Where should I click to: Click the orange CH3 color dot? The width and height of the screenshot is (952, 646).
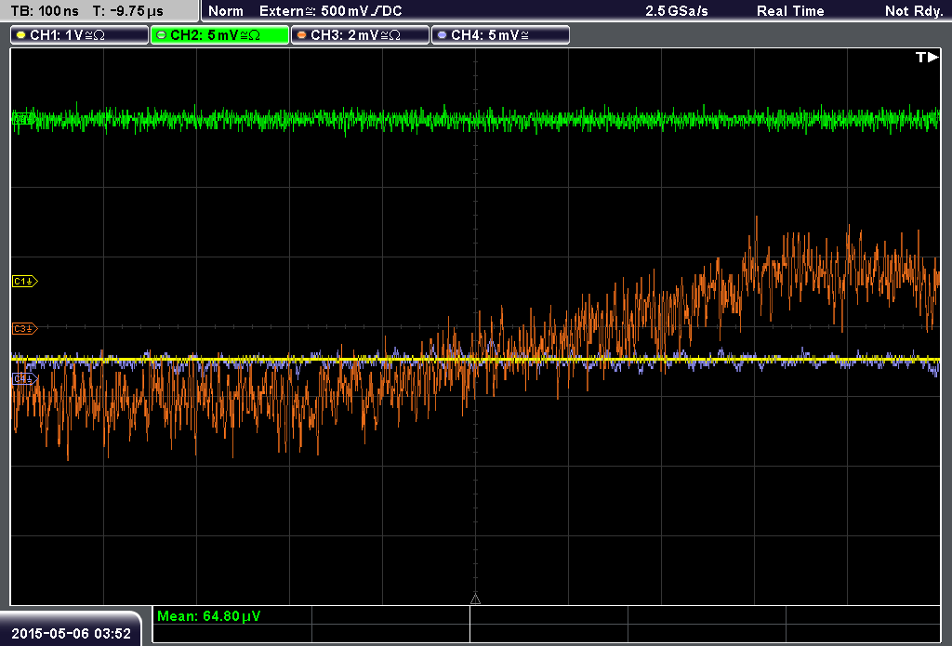(302, 35)
